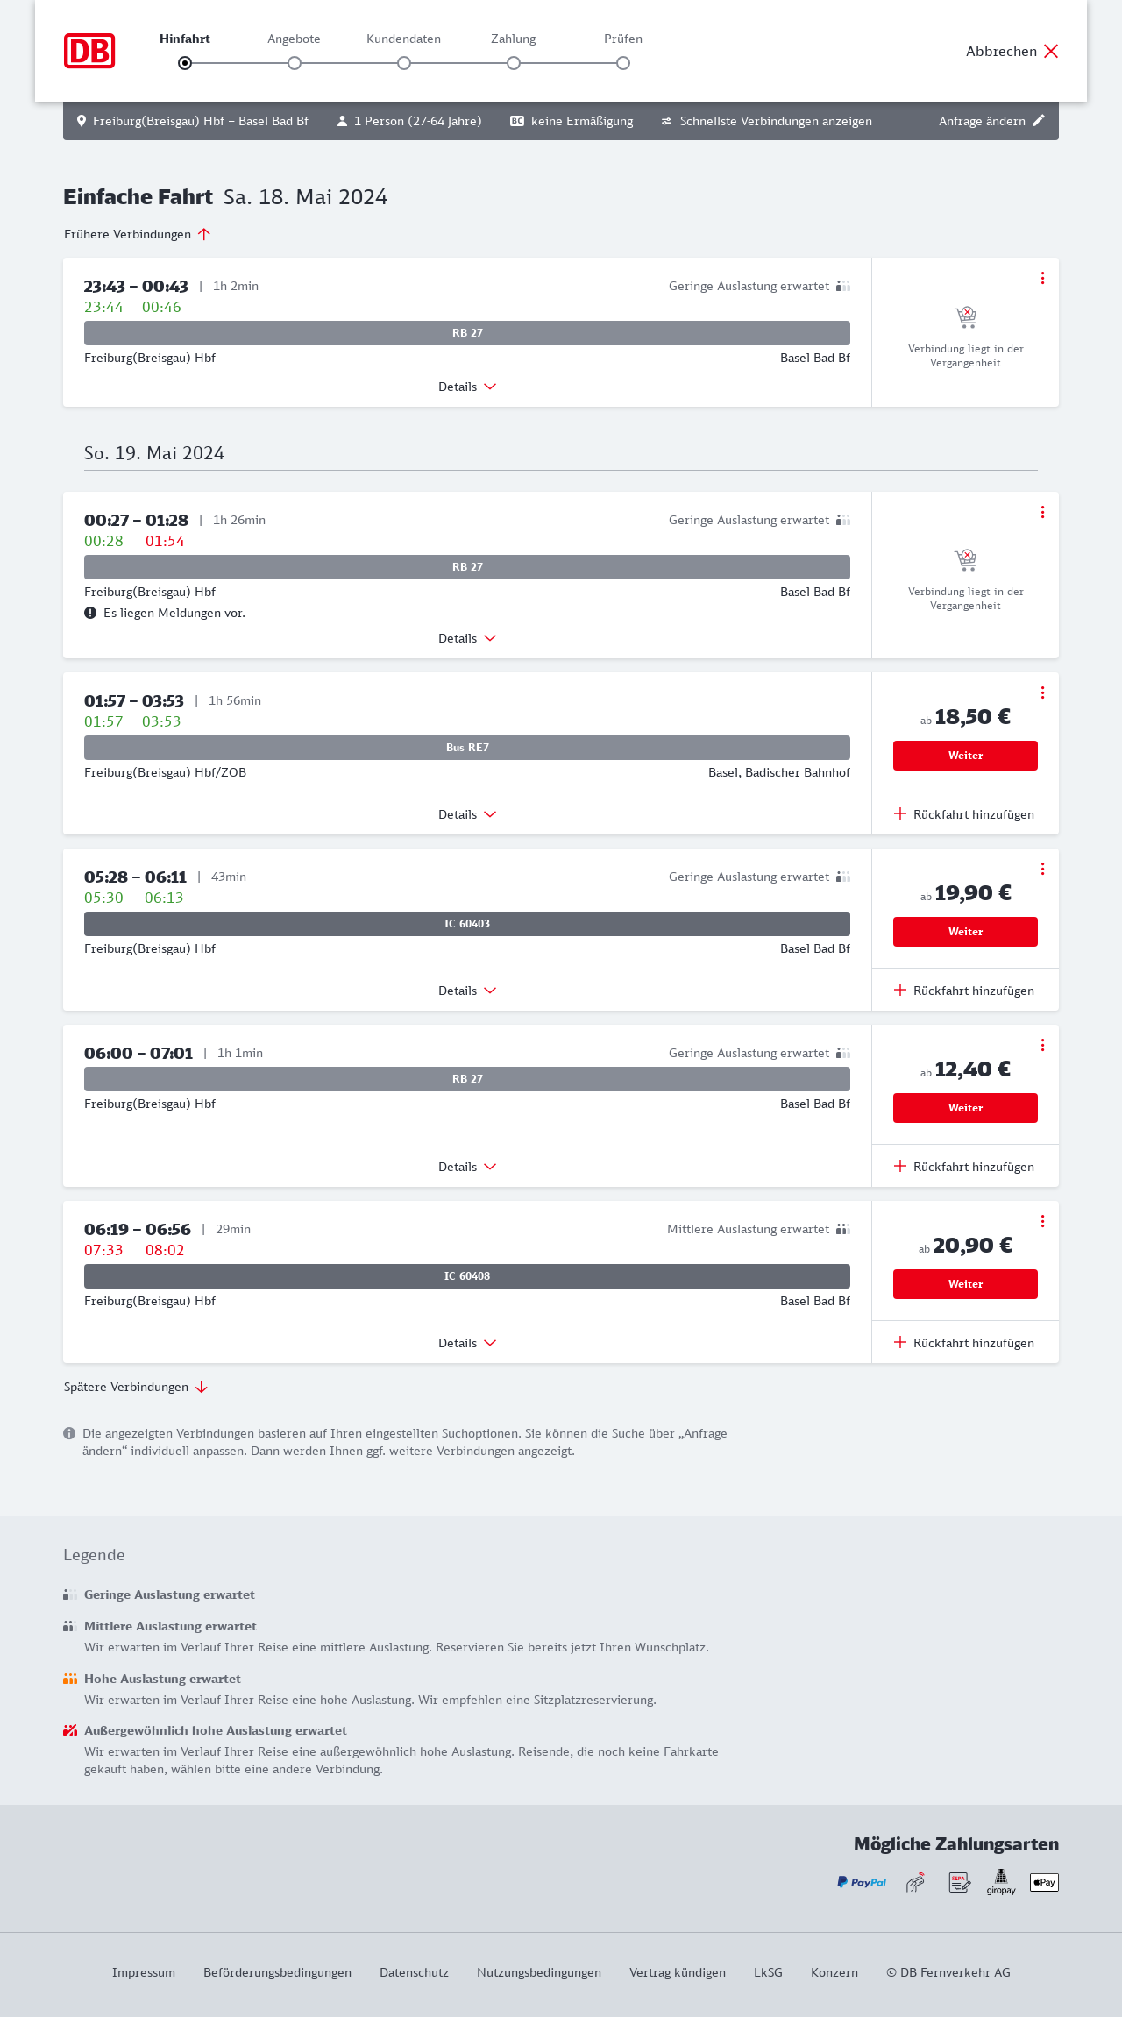Click the DB logo

(89, 51)
